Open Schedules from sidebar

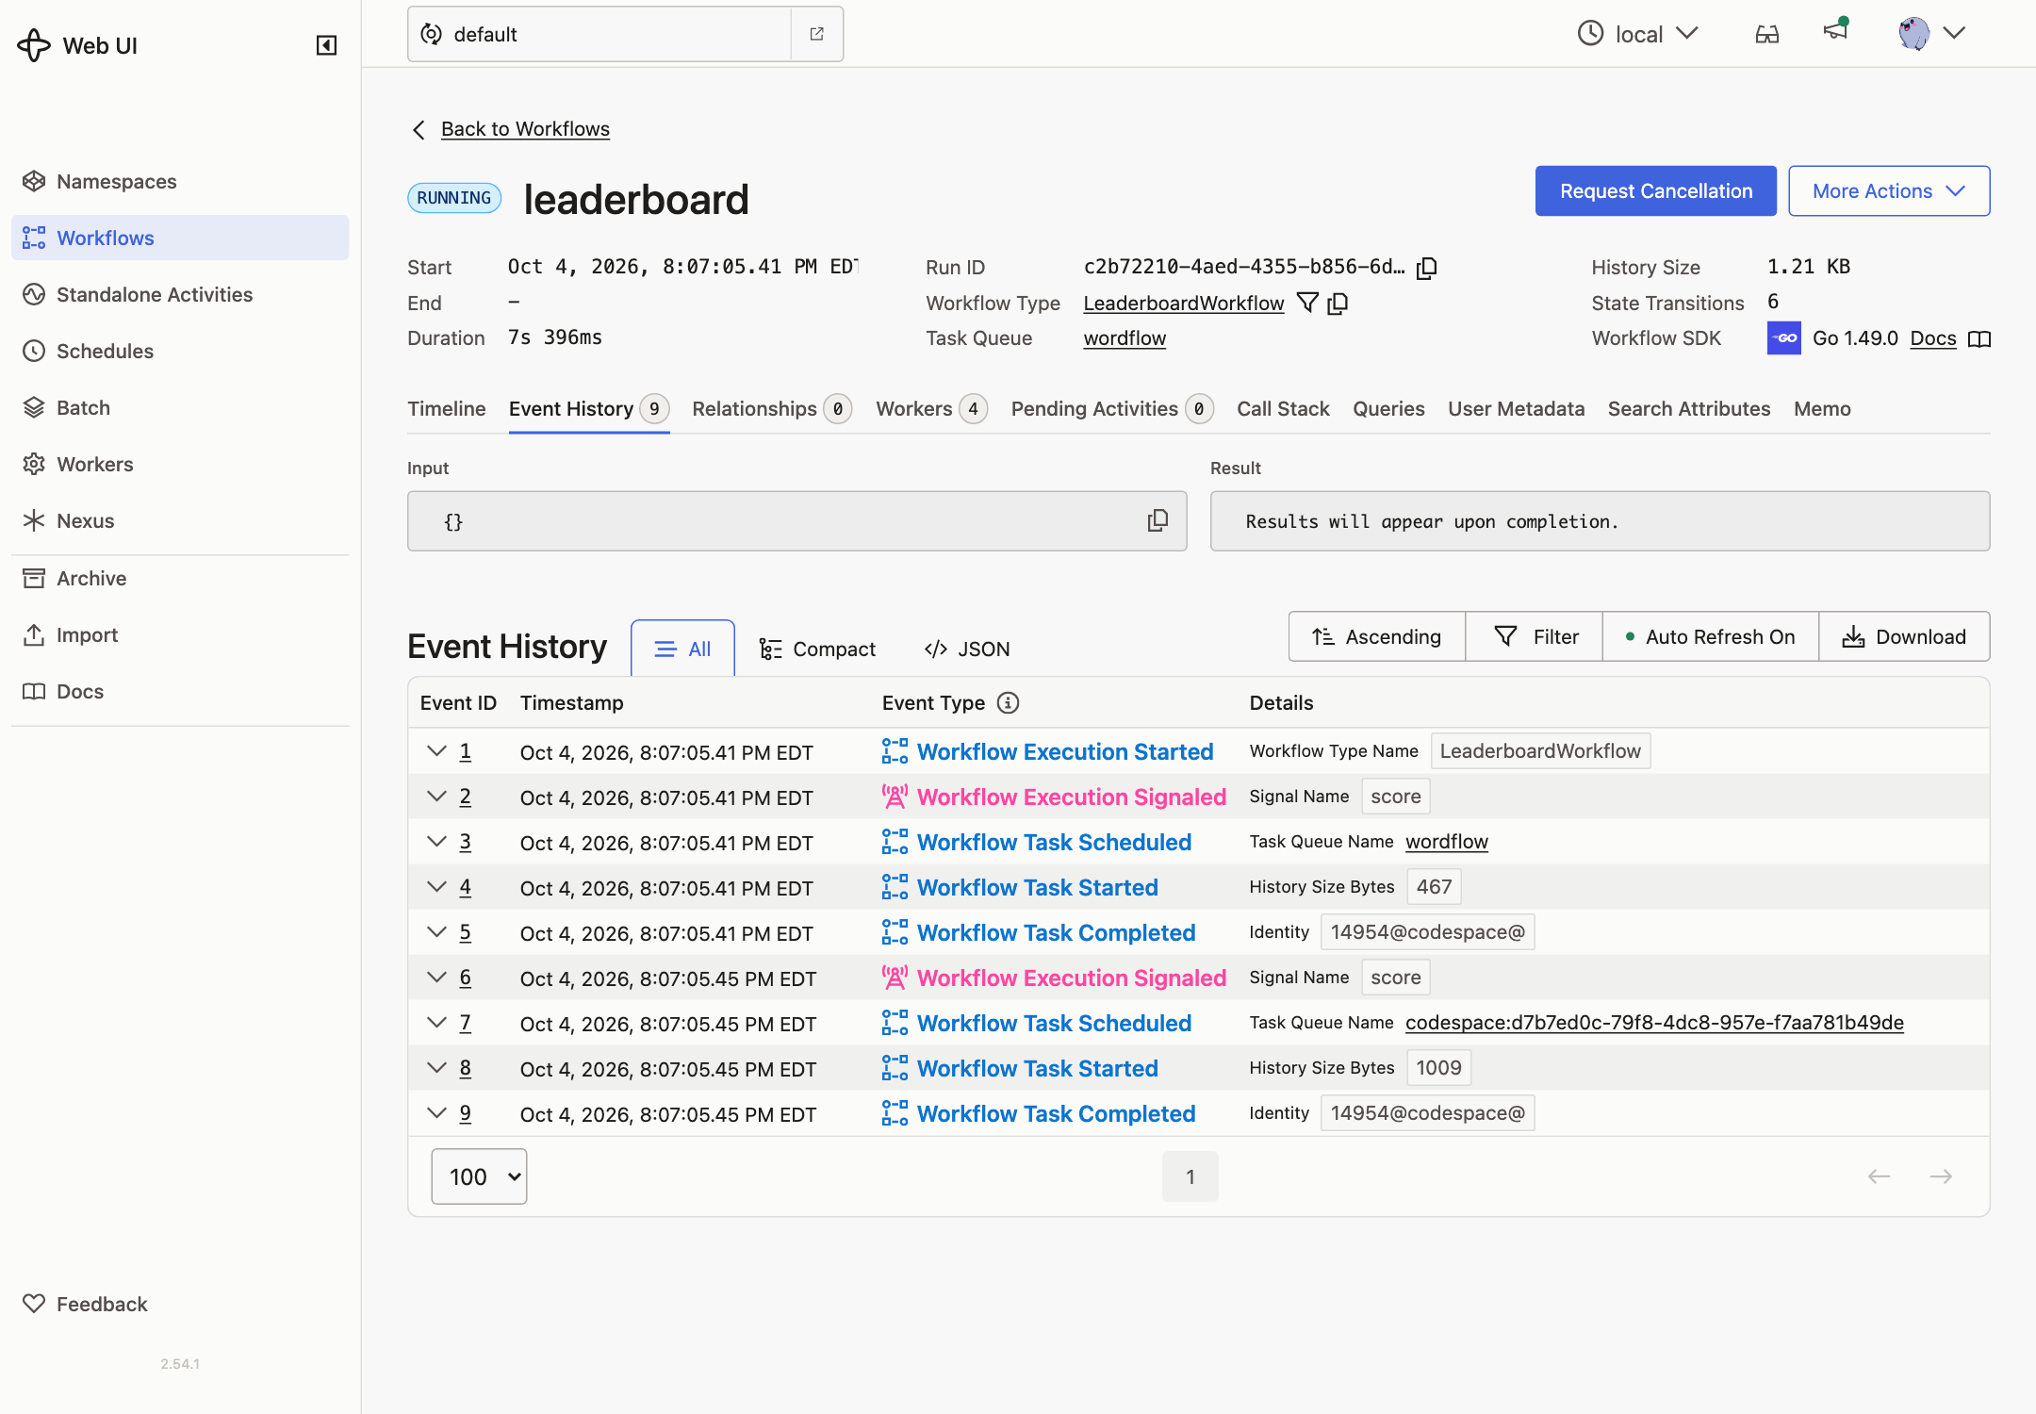(x=180, y=351)
